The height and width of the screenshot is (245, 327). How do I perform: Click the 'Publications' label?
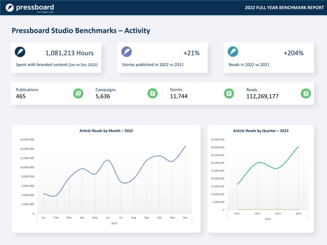pyautogui.click(x=27, y=90)
